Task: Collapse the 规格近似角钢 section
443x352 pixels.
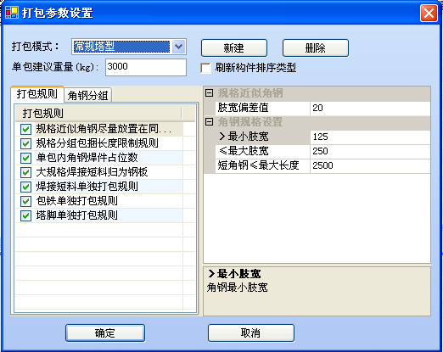Action: 209,92
